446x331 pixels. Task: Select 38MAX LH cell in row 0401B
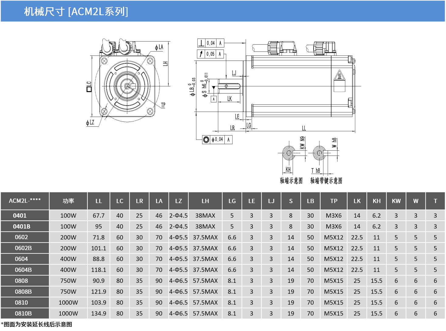pyautogui.click(x=205, y=226)
